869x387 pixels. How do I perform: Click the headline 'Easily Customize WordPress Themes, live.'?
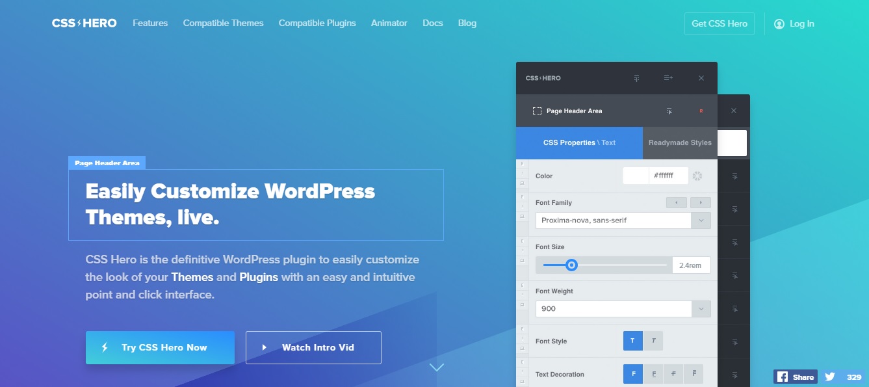(x=231, y=204)
